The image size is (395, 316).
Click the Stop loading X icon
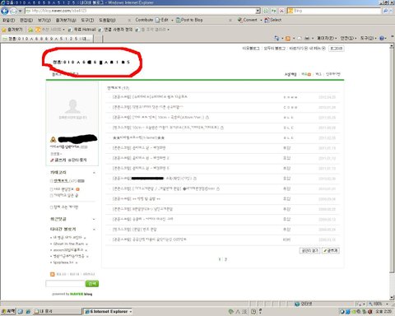[281, 11]
